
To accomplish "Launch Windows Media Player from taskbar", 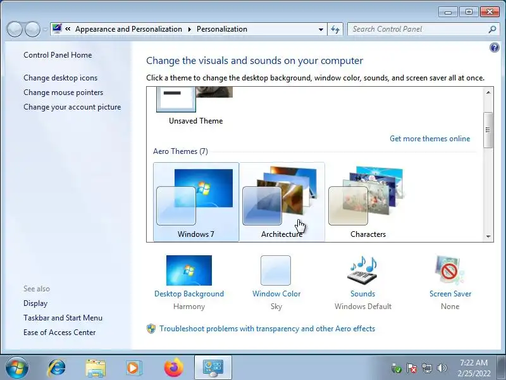I will point(133,368).
